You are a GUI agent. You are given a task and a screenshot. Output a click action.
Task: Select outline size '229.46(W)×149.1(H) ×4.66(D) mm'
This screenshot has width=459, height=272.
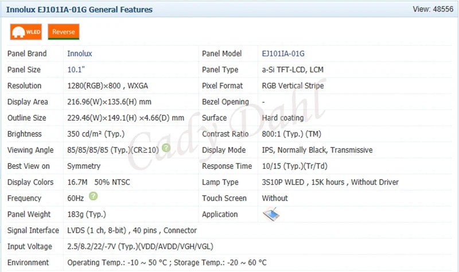tap(126, 118)
